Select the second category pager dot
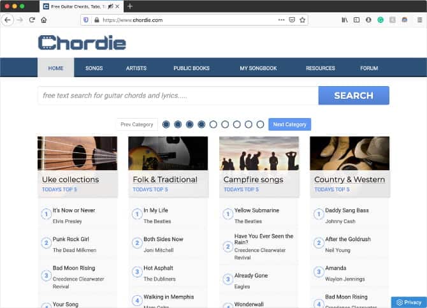Image resolution: width=427 pixels, height=308 pixels. click(178, 124)
